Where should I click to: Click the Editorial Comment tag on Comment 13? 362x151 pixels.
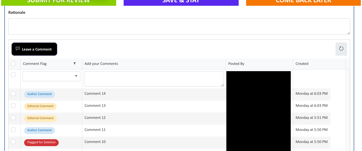coord(40,106)
